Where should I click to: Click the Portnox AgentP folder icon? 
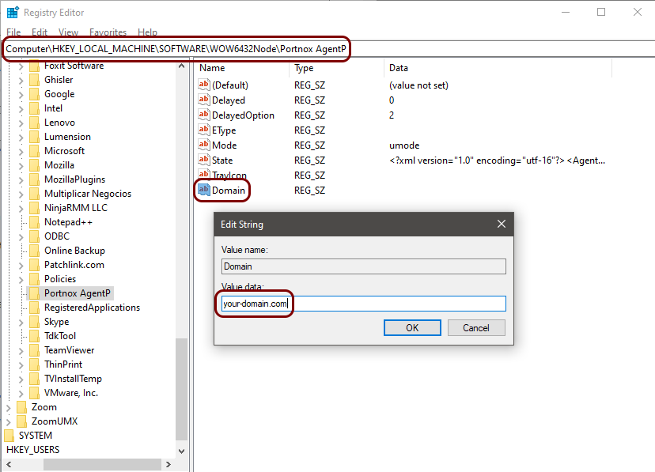[x=34, y=293]
